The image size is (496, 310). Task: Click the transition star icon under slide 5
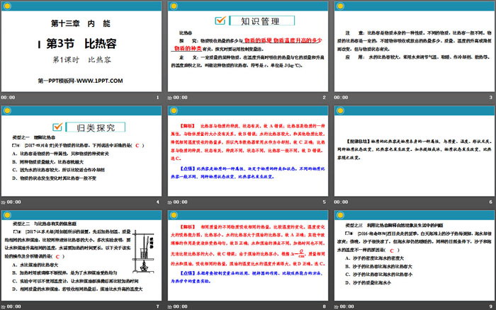170,202
